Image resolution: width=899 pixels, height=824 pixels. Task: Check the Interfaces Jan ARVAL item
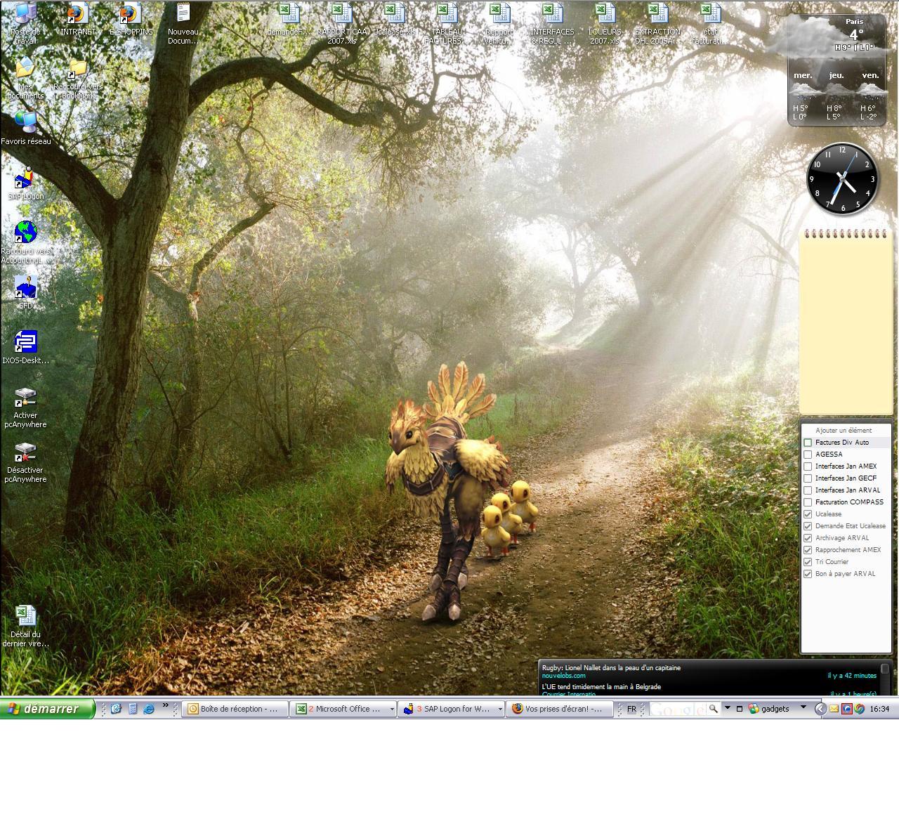(808, 490)
